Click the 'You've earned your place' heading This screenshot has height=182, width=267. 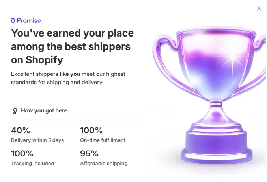[72, 46]
